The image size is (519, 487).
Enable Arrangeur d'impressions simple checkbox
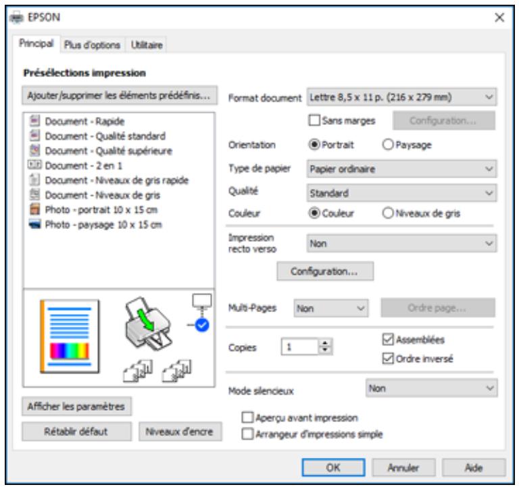[x=247, y=434]
